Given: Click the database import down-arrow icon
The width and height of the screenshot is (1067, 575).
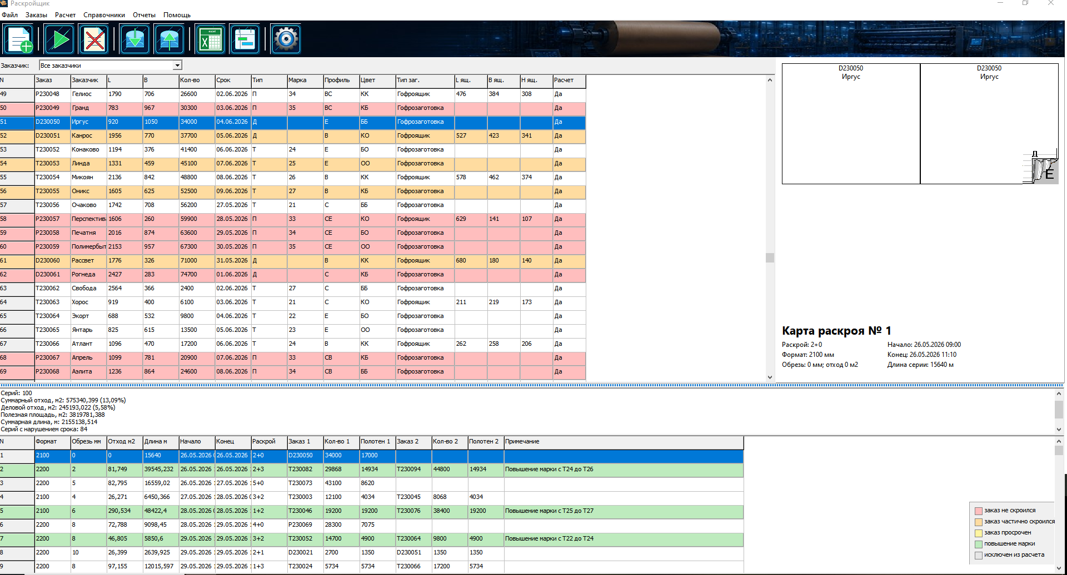Looking at the screenshot, I should [135, 39].
